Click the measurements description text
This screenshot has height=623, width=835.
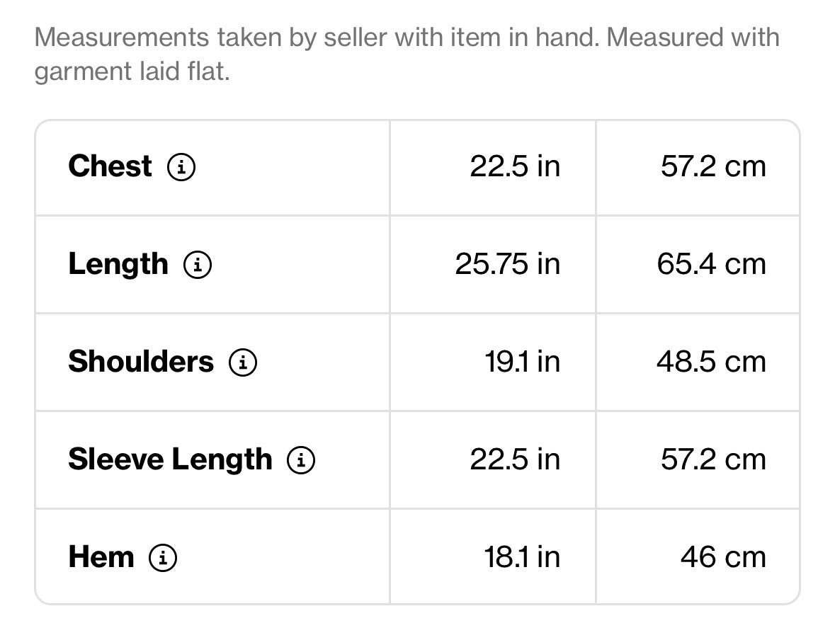tap(407, 55)
